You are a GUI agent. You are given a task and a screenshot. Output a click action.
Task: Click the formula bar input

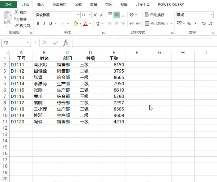click(x=144, y=43)
